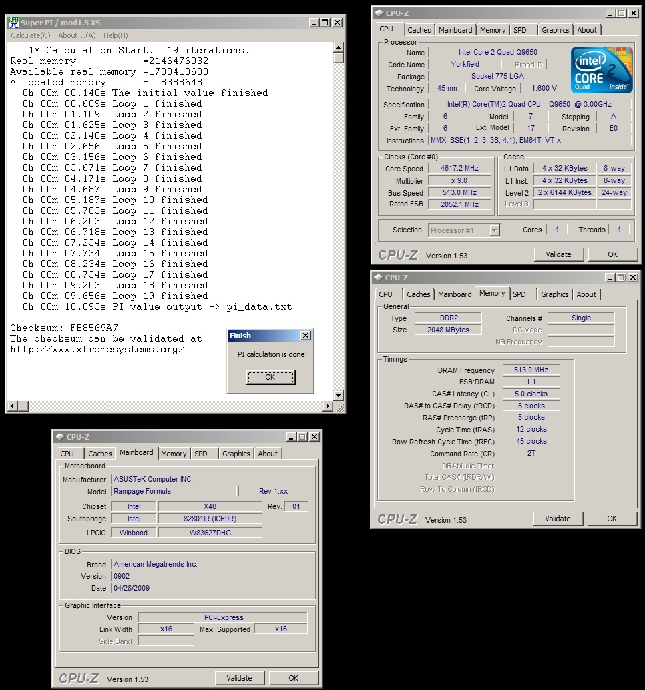The image size is (645, 690).
Task: Click the DRAM Frequency 513.0 MHz value
Action: (x=531, y=370)
